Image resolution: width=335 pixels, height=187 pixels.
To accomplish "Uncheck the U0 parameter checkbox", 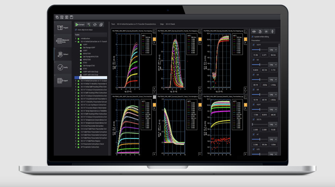I will (x=254, y=60).
